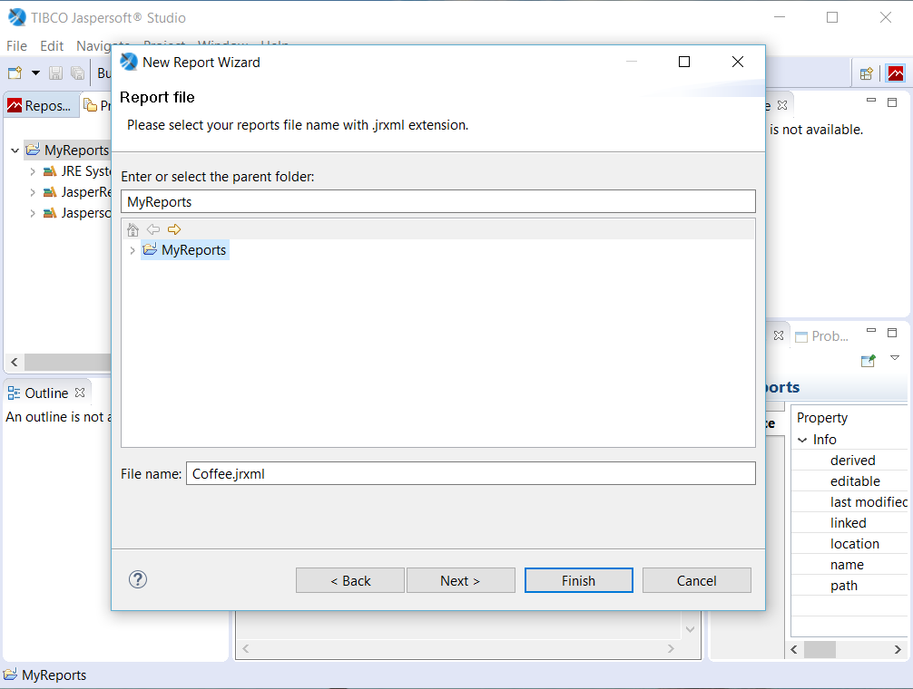Screen dimensions: 913x689
Task: Click the New toolbar icon in main window
Action: tap(15, 73)
